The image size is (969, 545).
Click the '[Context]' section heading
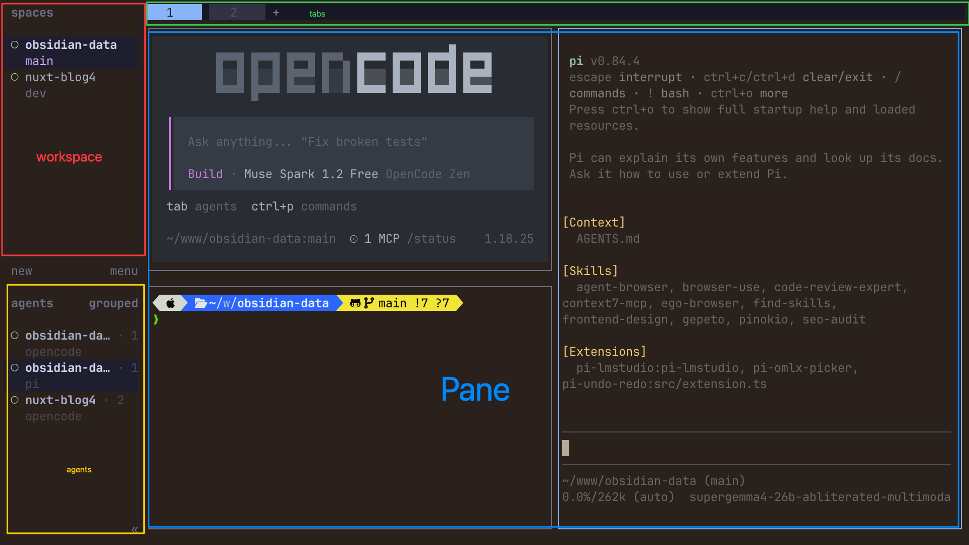[x=594, y=223]
